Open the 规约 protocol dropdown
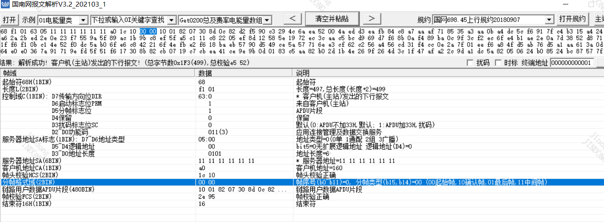The image size is (604, 222). click(x=549, y=20)
